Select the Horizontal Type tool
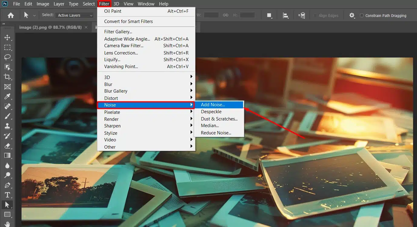 click(7, 195)
